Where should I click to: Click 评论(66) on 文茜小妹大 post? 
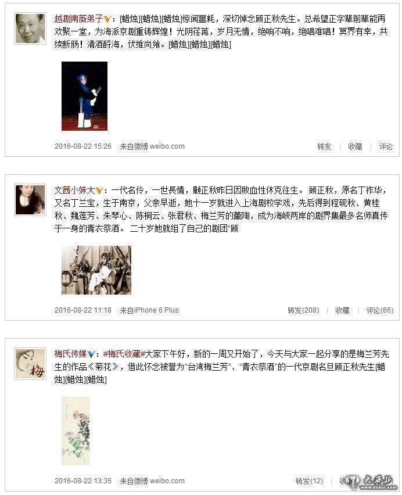coord(379,310)
